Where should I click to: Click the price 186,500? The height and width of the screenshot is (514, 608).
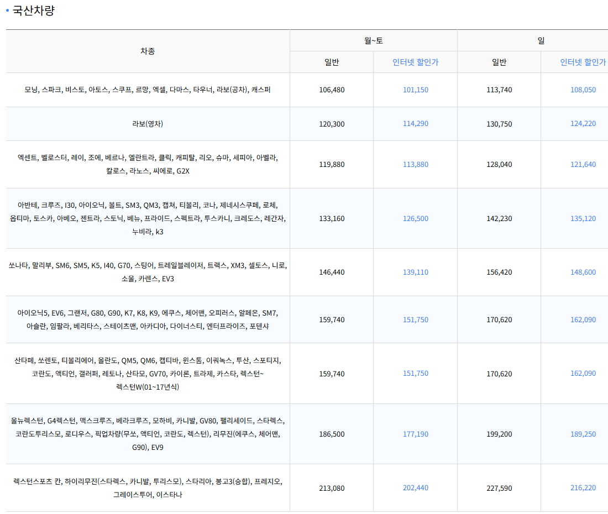(332, 434)
